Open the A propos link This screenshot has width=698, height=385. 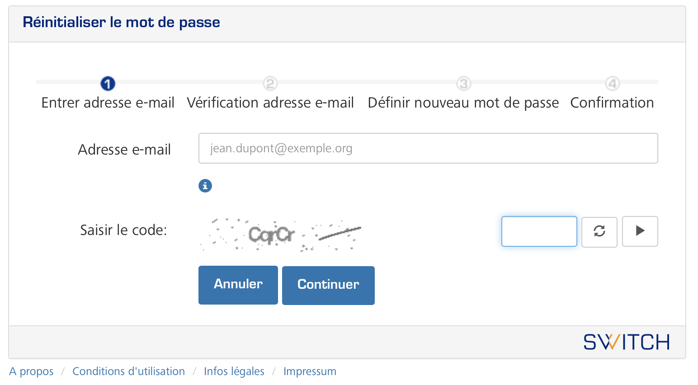31,371
